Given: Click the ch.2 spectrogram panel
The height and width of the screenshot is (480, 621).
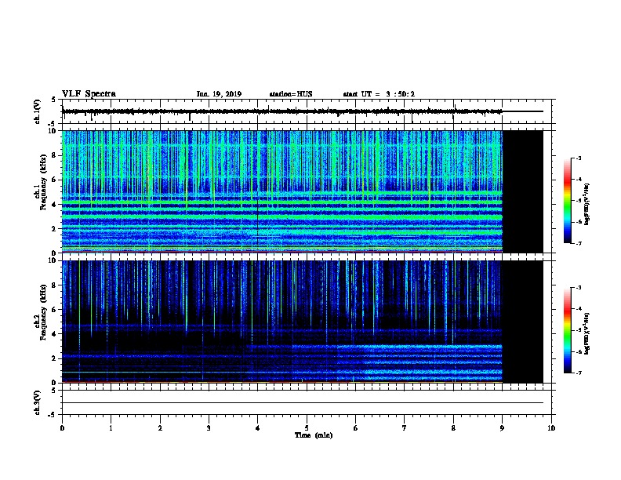Looking at the screenshot, I should click(303, 322).
